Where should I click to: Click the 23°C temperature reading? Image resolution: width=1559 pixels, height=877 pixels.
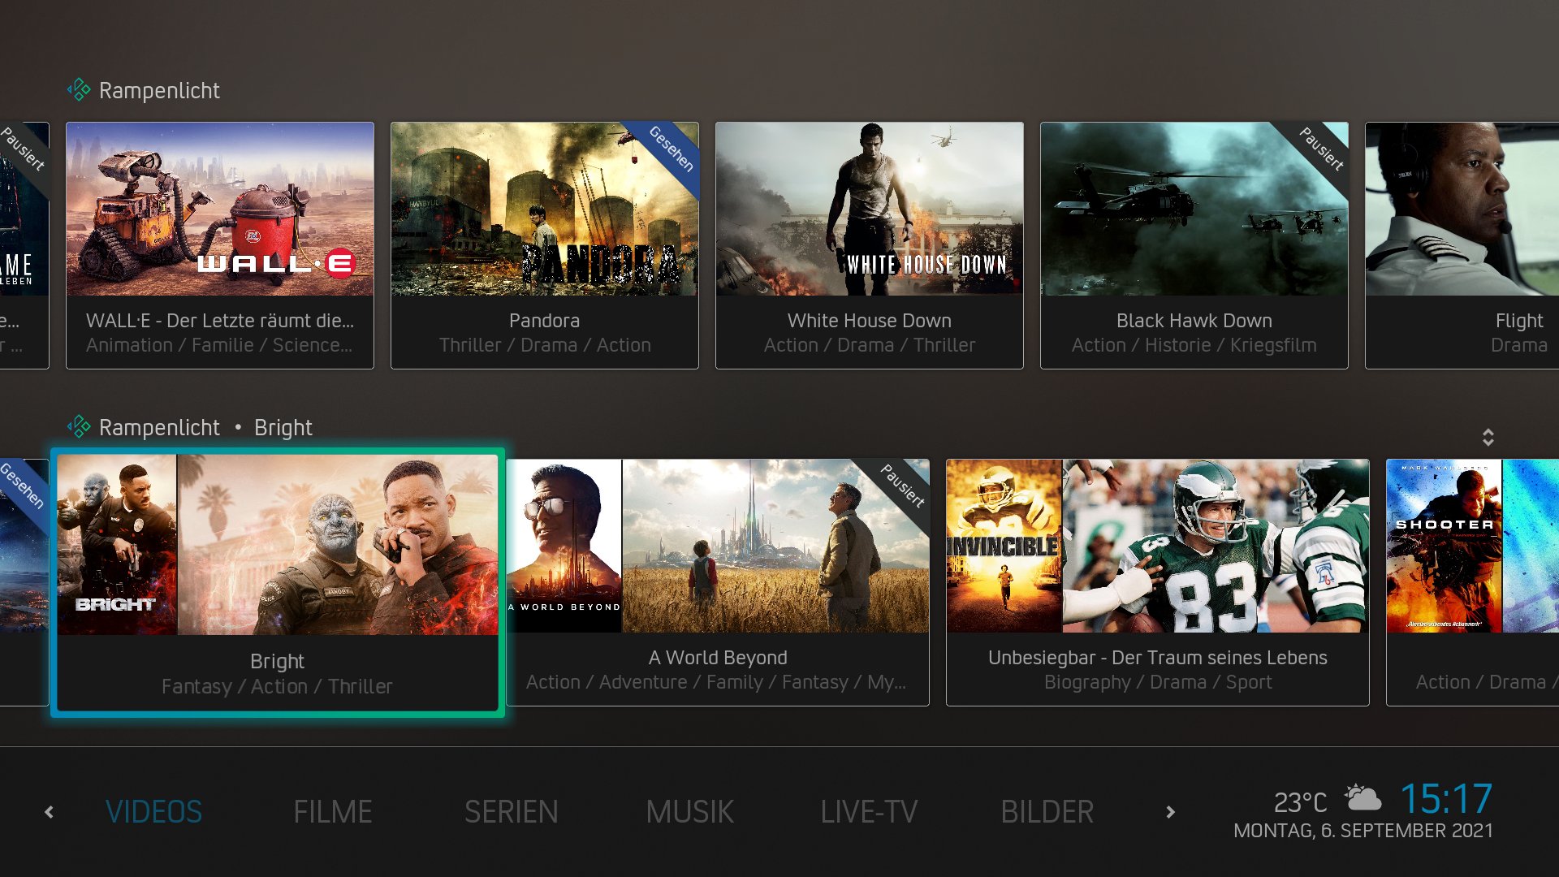(1300, 802)
